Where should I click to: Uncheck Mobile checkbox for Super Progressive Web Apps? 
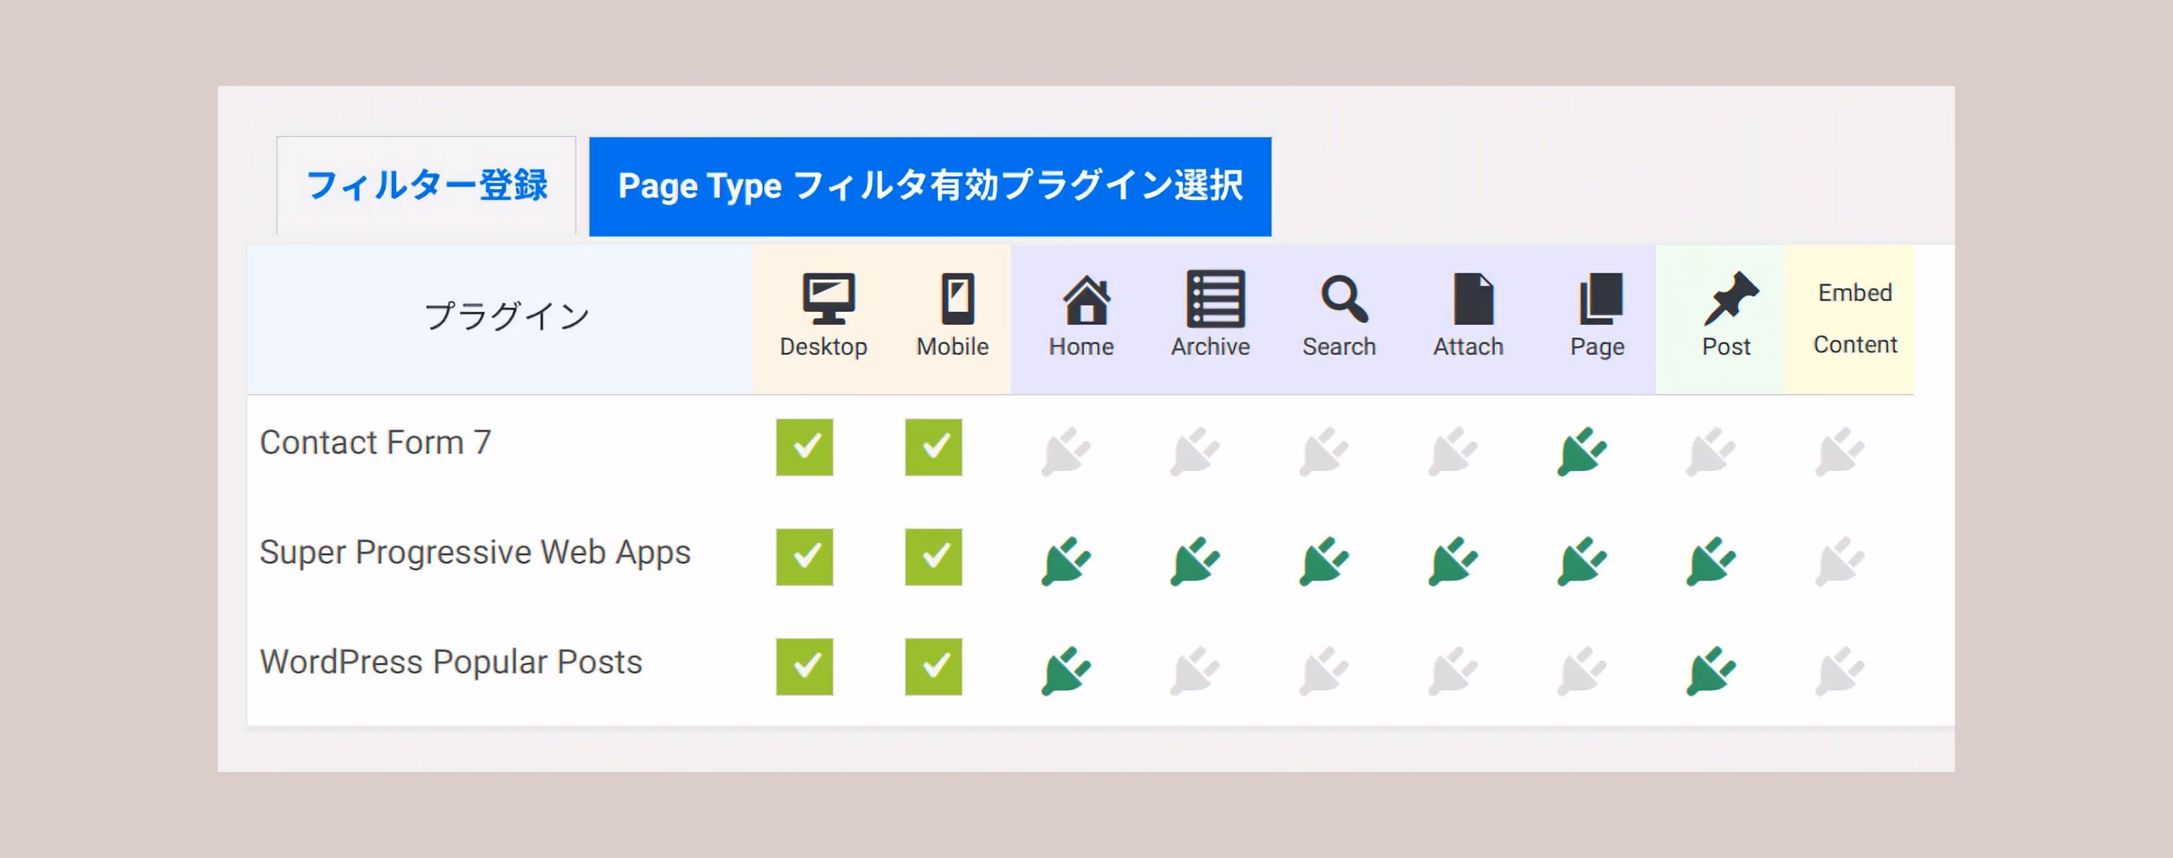(x=933, y=557)
